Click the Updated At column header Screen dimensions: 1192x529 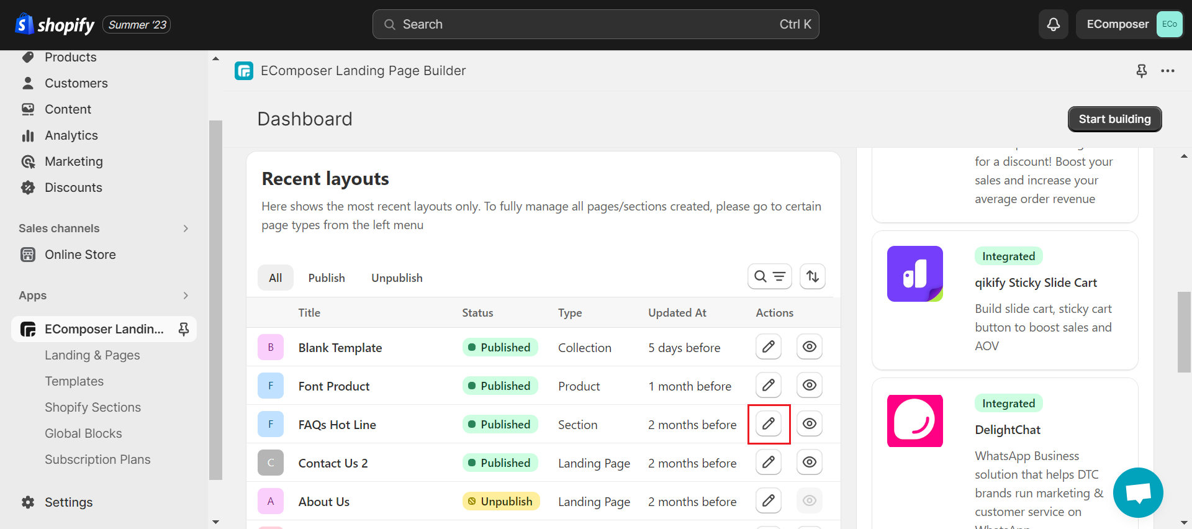(x=677, y=313)
